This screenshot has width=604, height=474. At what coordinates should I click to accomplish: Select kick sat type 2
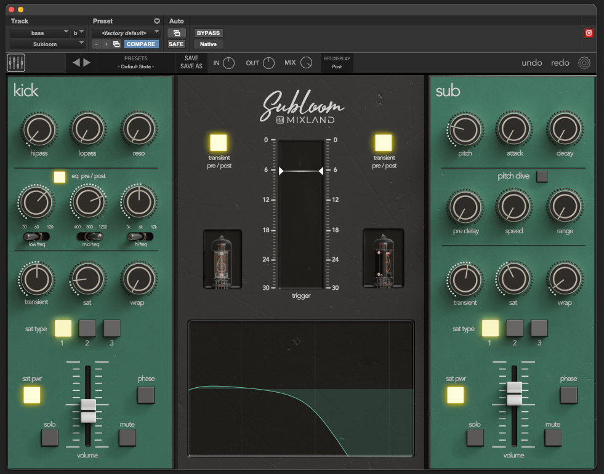pos(87,328)
